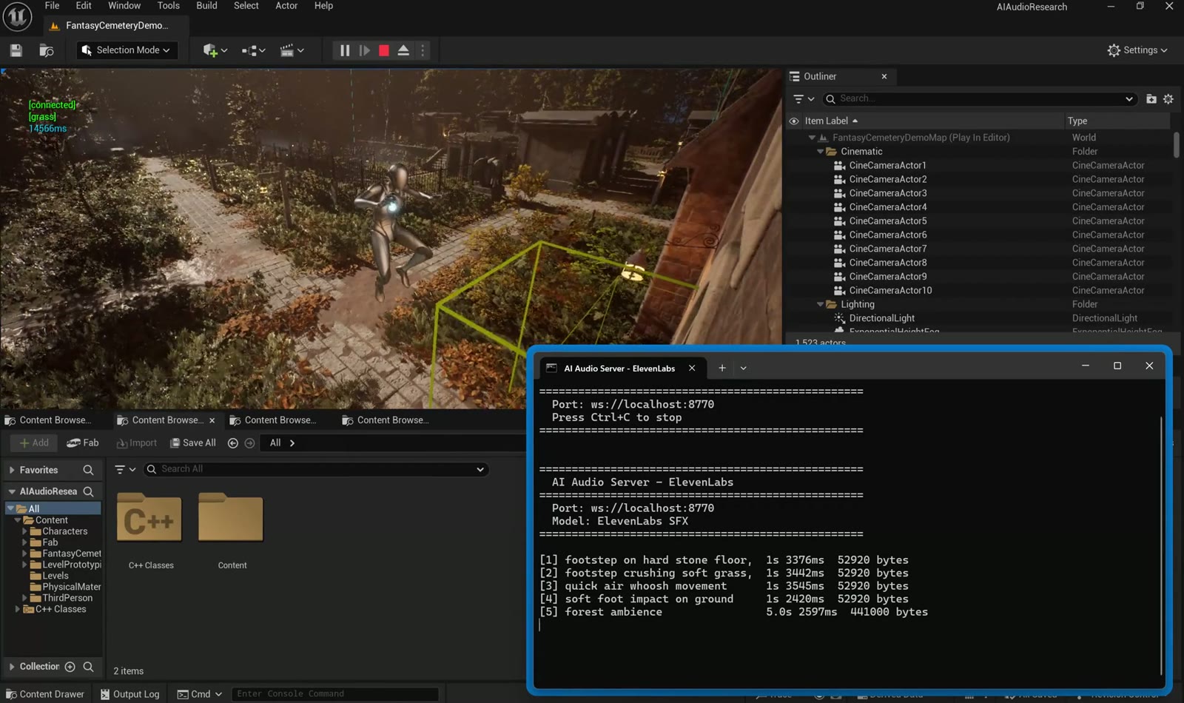This screenshot has height=703, width=1184.
Task: Click the Unreal Engine logo icon
Action: [17, 18]
